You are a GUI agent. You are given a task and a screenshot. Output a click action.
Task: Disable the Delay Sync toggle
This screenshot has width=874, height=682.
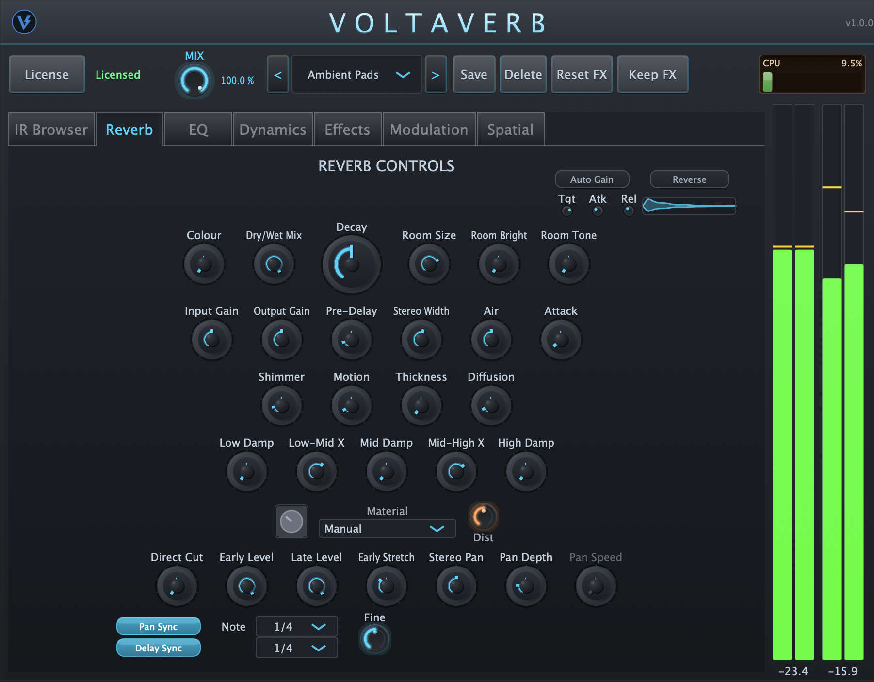pos(159,648)
